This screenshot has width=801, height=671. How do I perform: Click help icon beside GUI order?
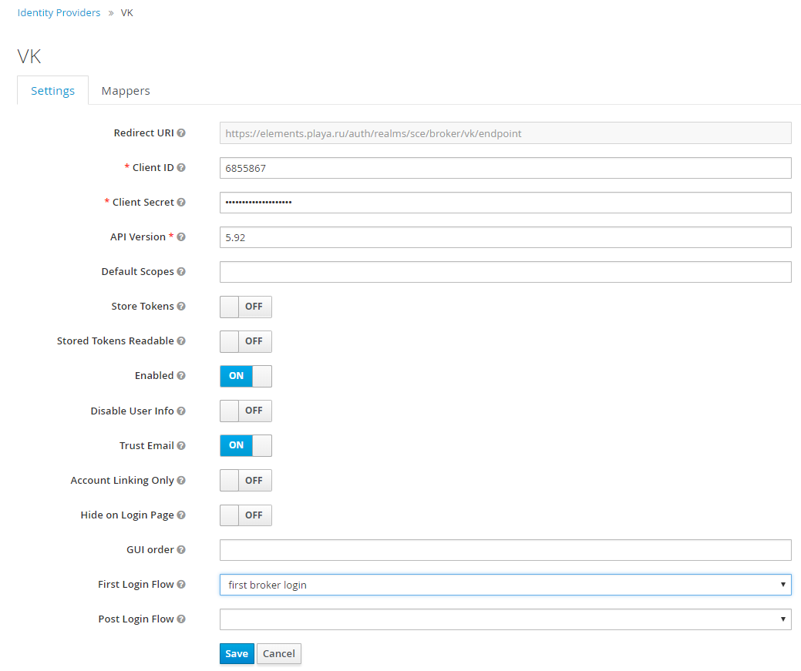[181, 550]
